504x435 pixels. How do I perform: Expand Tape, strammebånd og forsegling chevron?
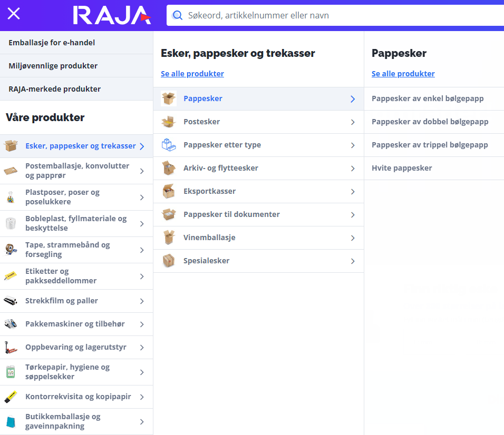(x=142, y=250)
